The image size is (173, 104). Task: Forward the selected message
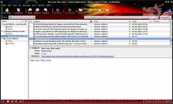click(46, 11)
